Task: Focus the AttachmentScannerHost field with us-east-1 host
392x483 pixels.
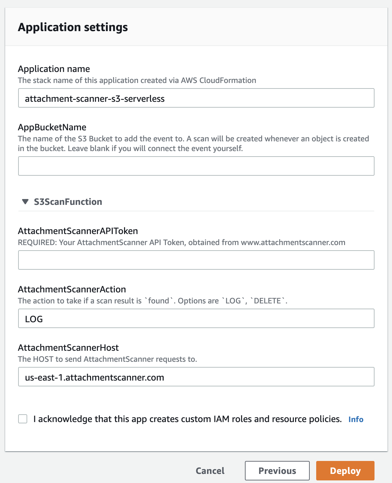Action: (x=196, y=377)
